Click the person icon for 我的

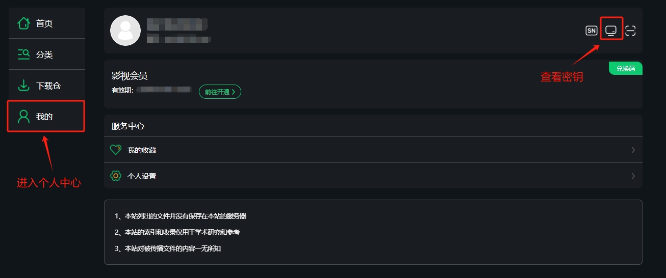tap(23, 117)
